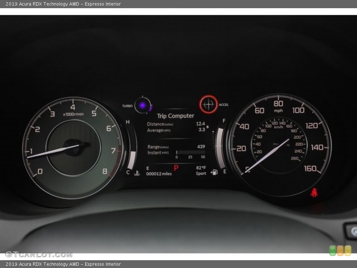Click the Distance value 12.4
This screenshot has height=268, width=357.
click(200, 124)
